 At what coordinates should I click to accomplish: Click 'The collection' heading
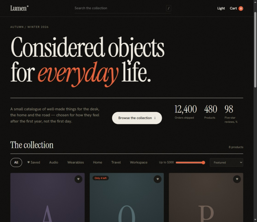coord(32,145)
